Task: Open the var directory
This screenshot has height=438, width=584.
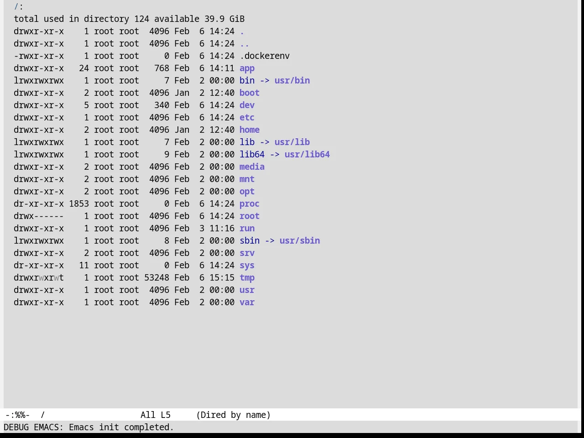Action: [247, 302]
